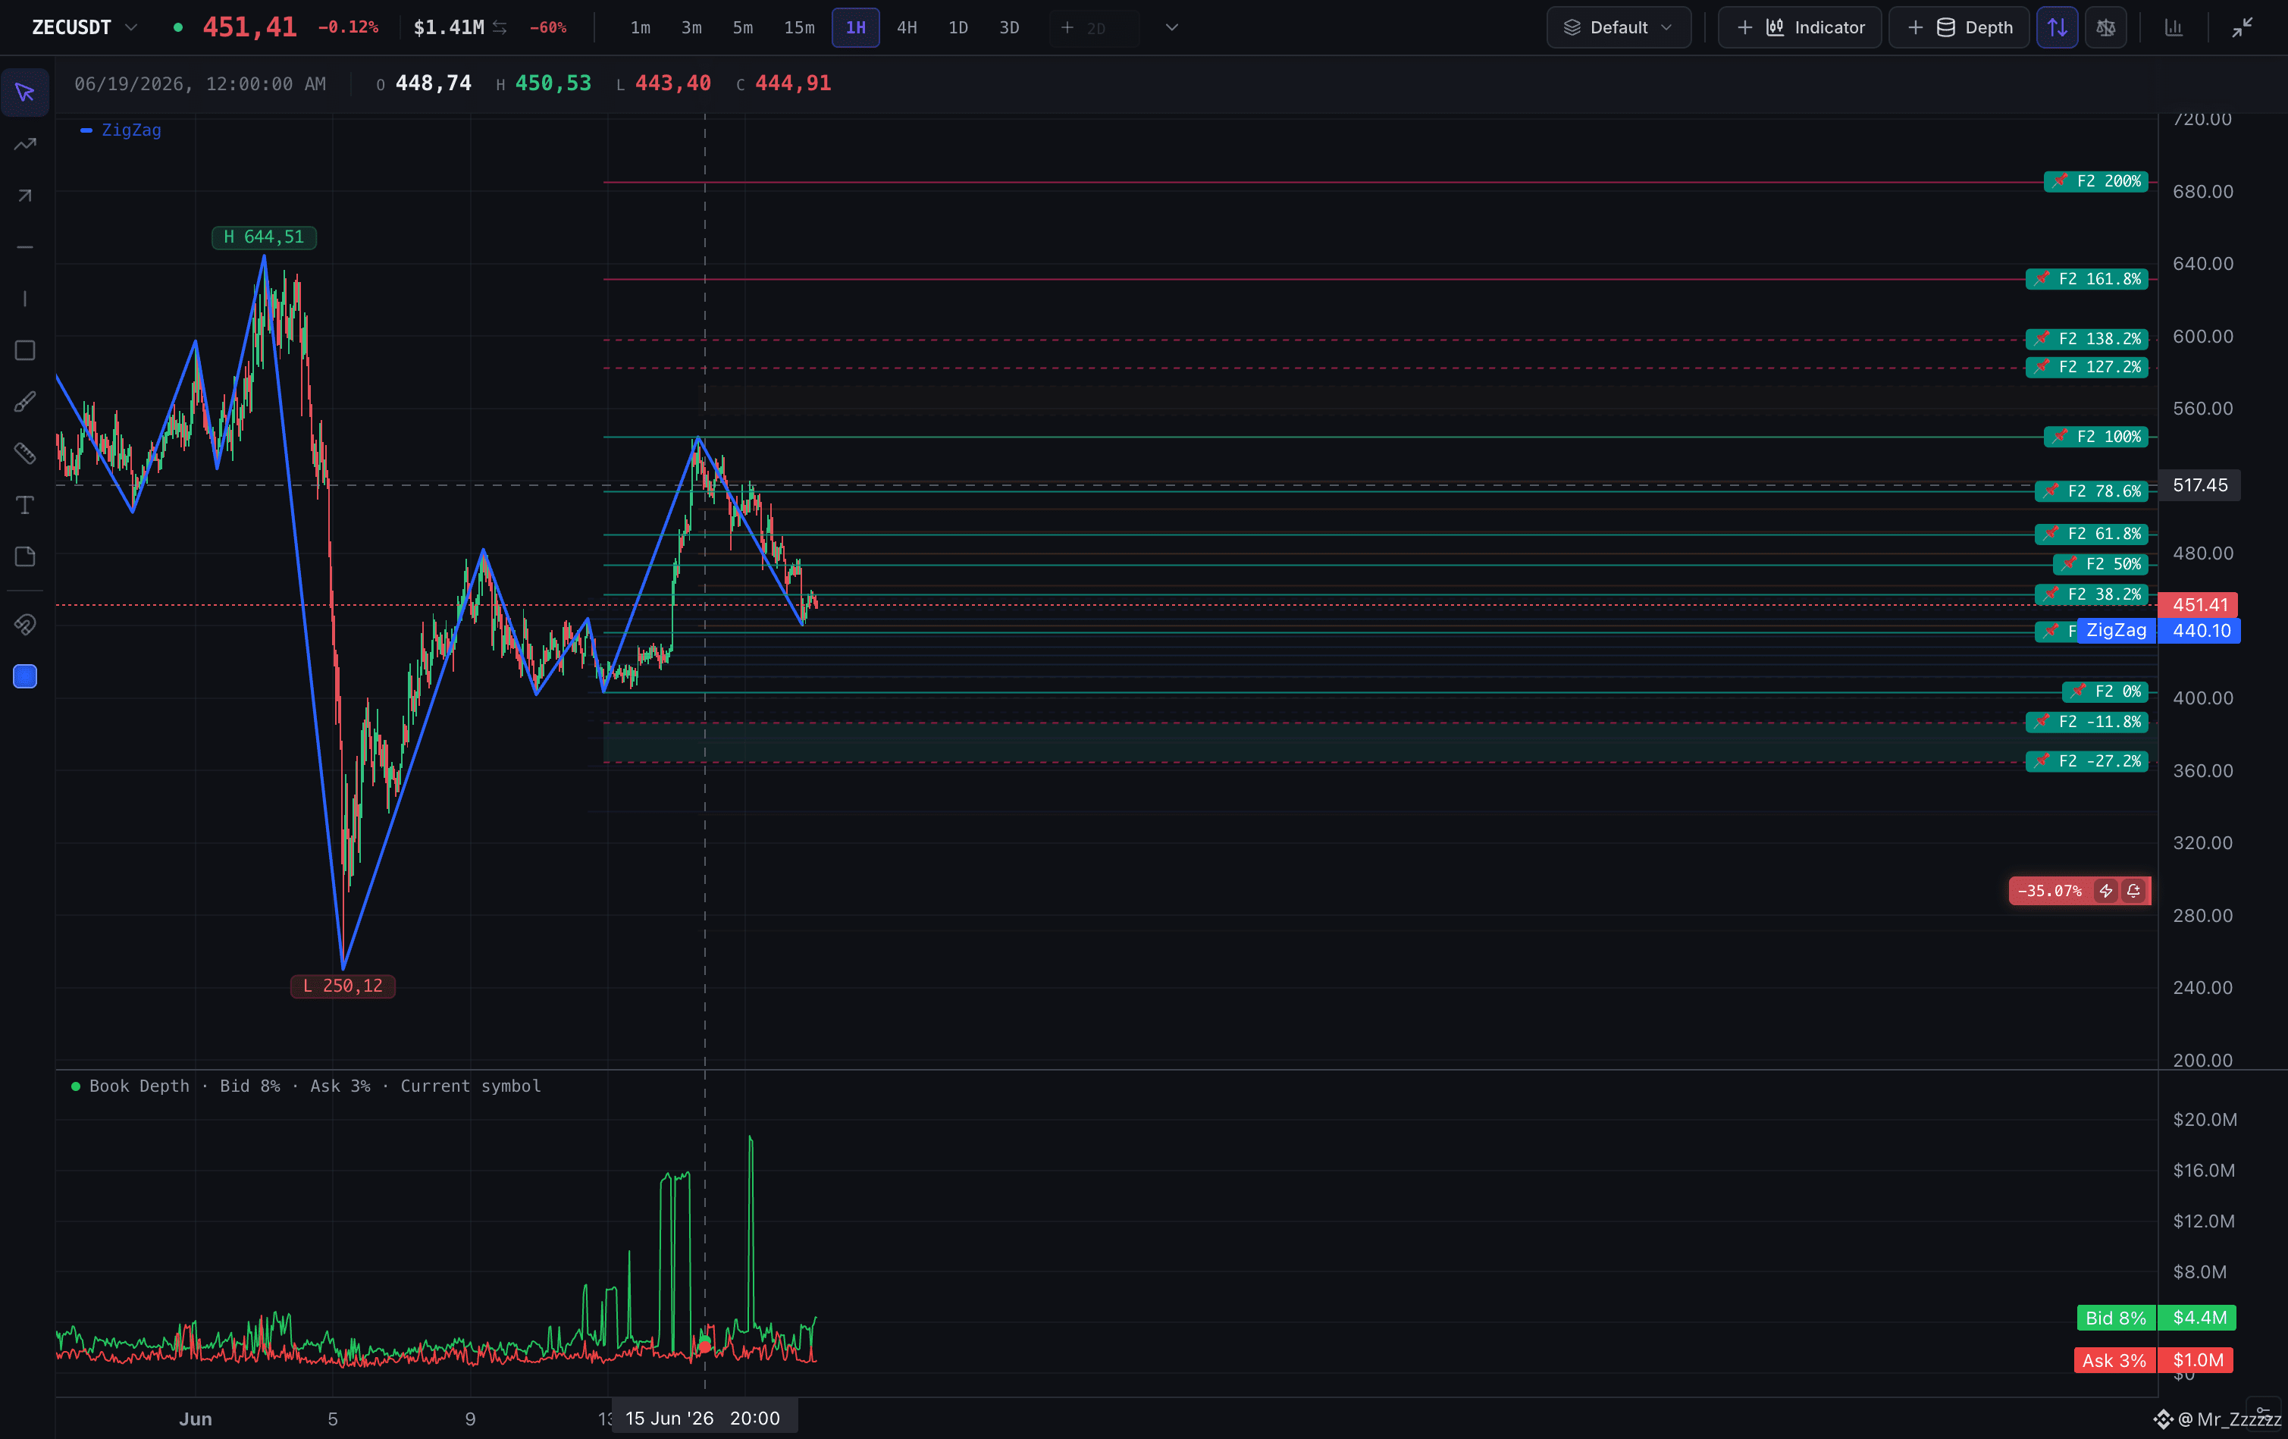Click the crosshair price label 517.45
This screenshot has width=2288, height=1439.
pos(2199,484)
